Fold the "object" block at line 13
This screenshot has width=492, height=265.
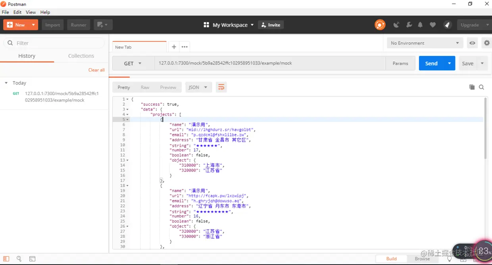click(127, 160)
